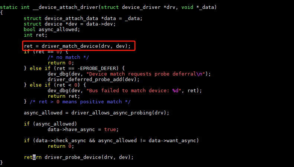Click the highlighted driver_match_device call
The width and height of the screenshot is (294, 167).
tap(77, 46)
